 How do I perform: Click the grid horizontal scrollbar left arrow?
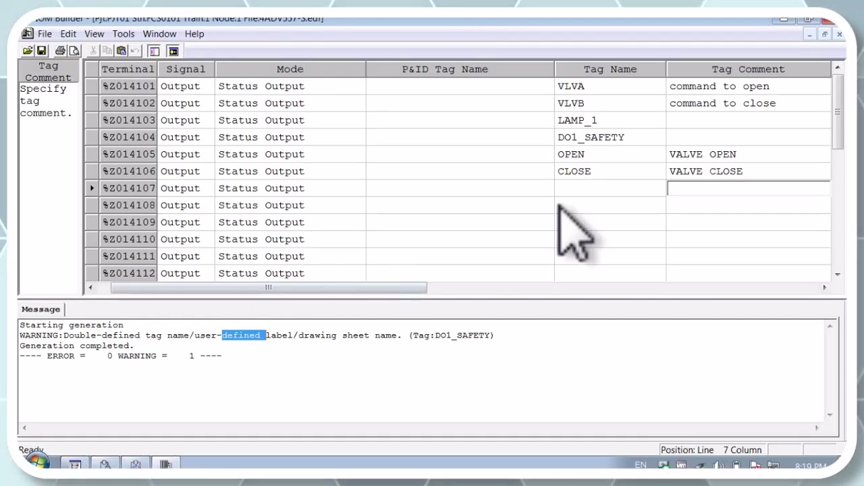[x=90, y=288]
